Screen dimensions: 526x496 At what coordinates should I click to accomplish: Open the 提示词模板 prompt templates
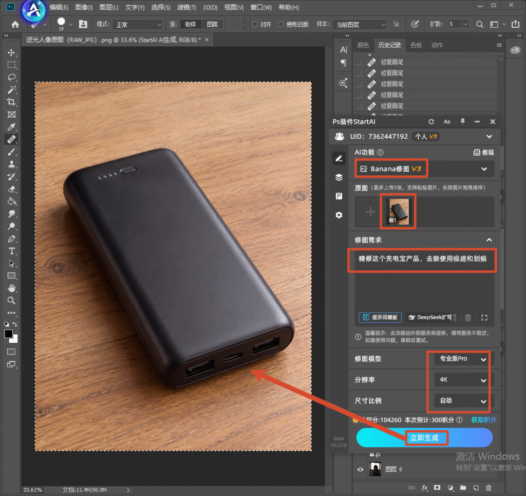tap(380, 318)
